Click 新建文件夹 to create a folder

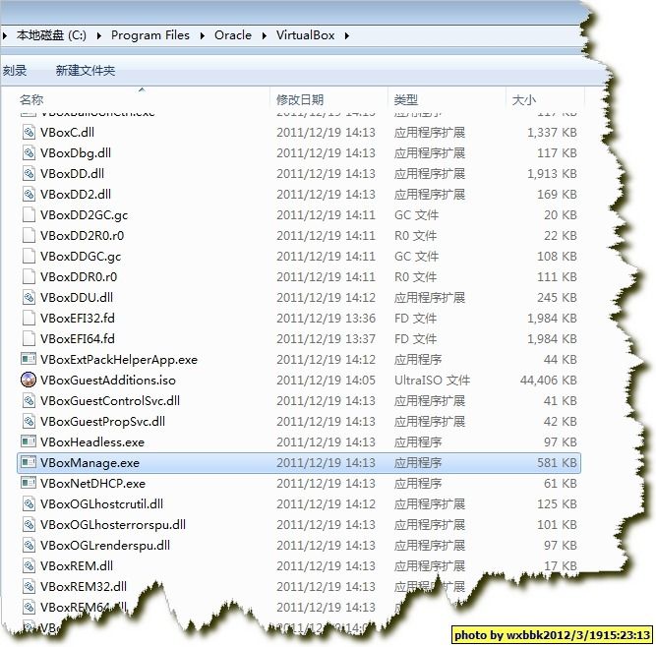tap(86, 70)
